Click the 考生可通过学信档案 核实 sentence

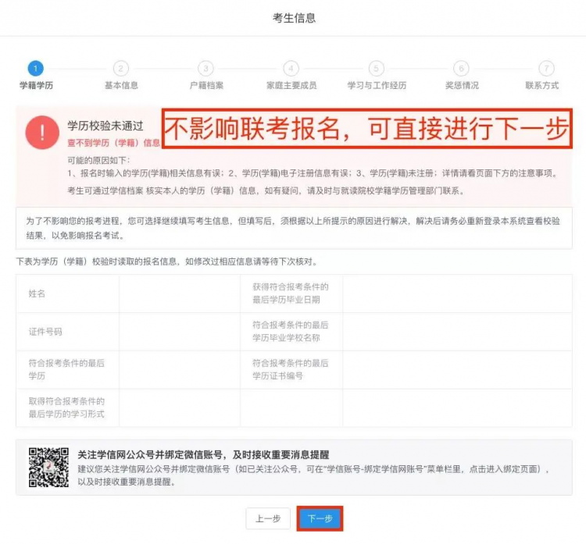(266, 190)
